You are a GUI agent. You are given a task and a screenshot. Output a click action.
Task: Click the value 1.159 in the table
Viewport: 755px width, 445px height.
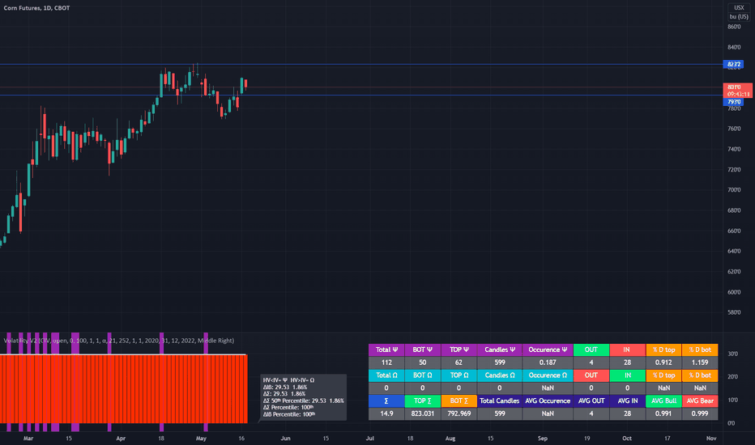click(700, 362)
